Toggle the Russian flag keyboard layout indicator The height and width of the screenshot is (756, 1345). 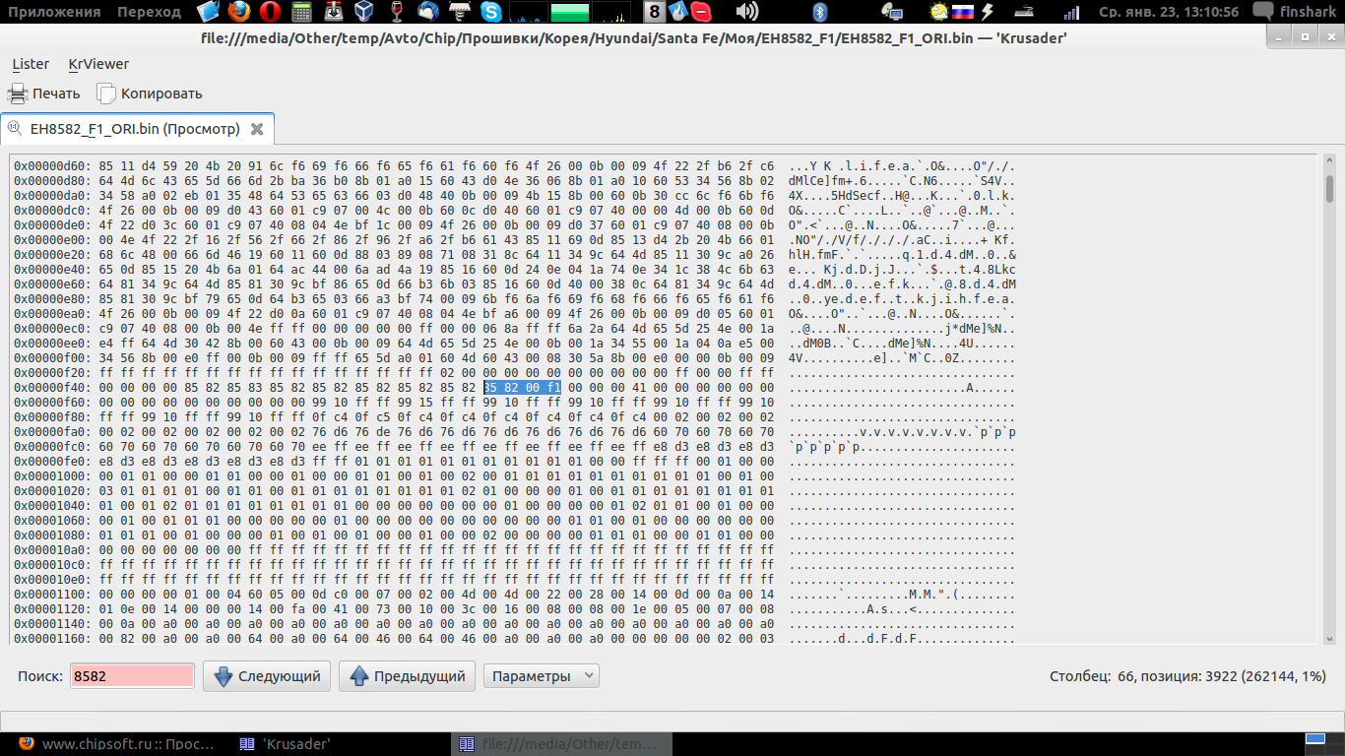pyautogui.click(x=964, y=12)
